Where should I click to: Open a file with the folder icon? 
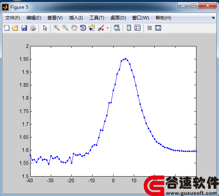tap(15, 28)
